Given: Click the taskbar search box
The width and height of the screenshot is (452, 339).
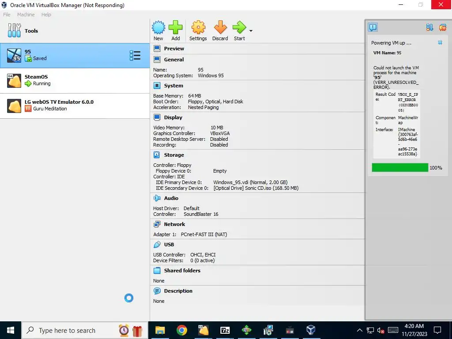Looking at the screenshot, I should click(x=85, y=330).
